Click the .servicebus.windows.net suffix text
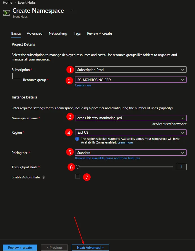The image size is (195, 251). (169, 124)
